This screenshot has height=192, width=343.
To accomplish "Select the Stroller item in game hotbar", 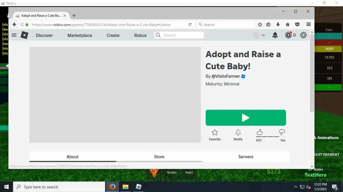I will tap(172, 173).
